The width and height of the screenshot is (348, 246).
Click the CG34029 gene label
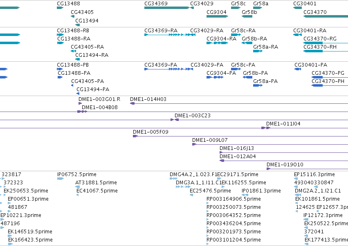pos(202,4)
